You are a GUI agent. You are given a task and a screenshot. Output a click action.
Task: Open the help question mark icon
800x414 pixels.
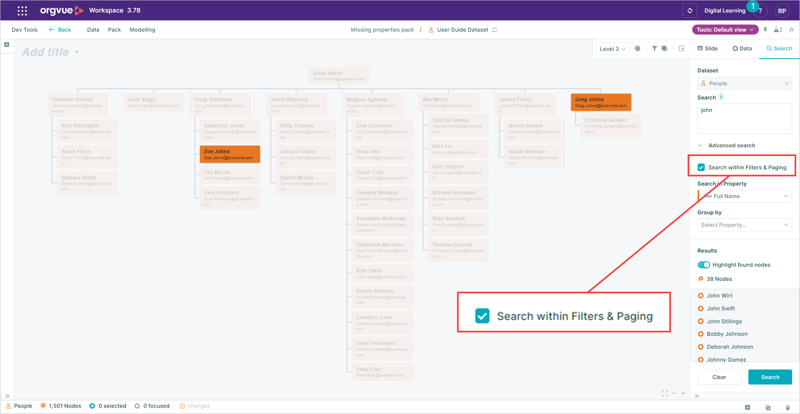click(x=760, y=11)
